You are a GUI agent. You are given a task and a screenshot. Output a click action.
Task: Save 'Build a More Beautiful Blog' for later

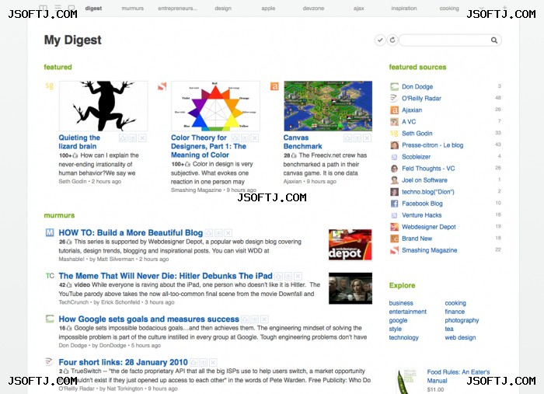218,233
